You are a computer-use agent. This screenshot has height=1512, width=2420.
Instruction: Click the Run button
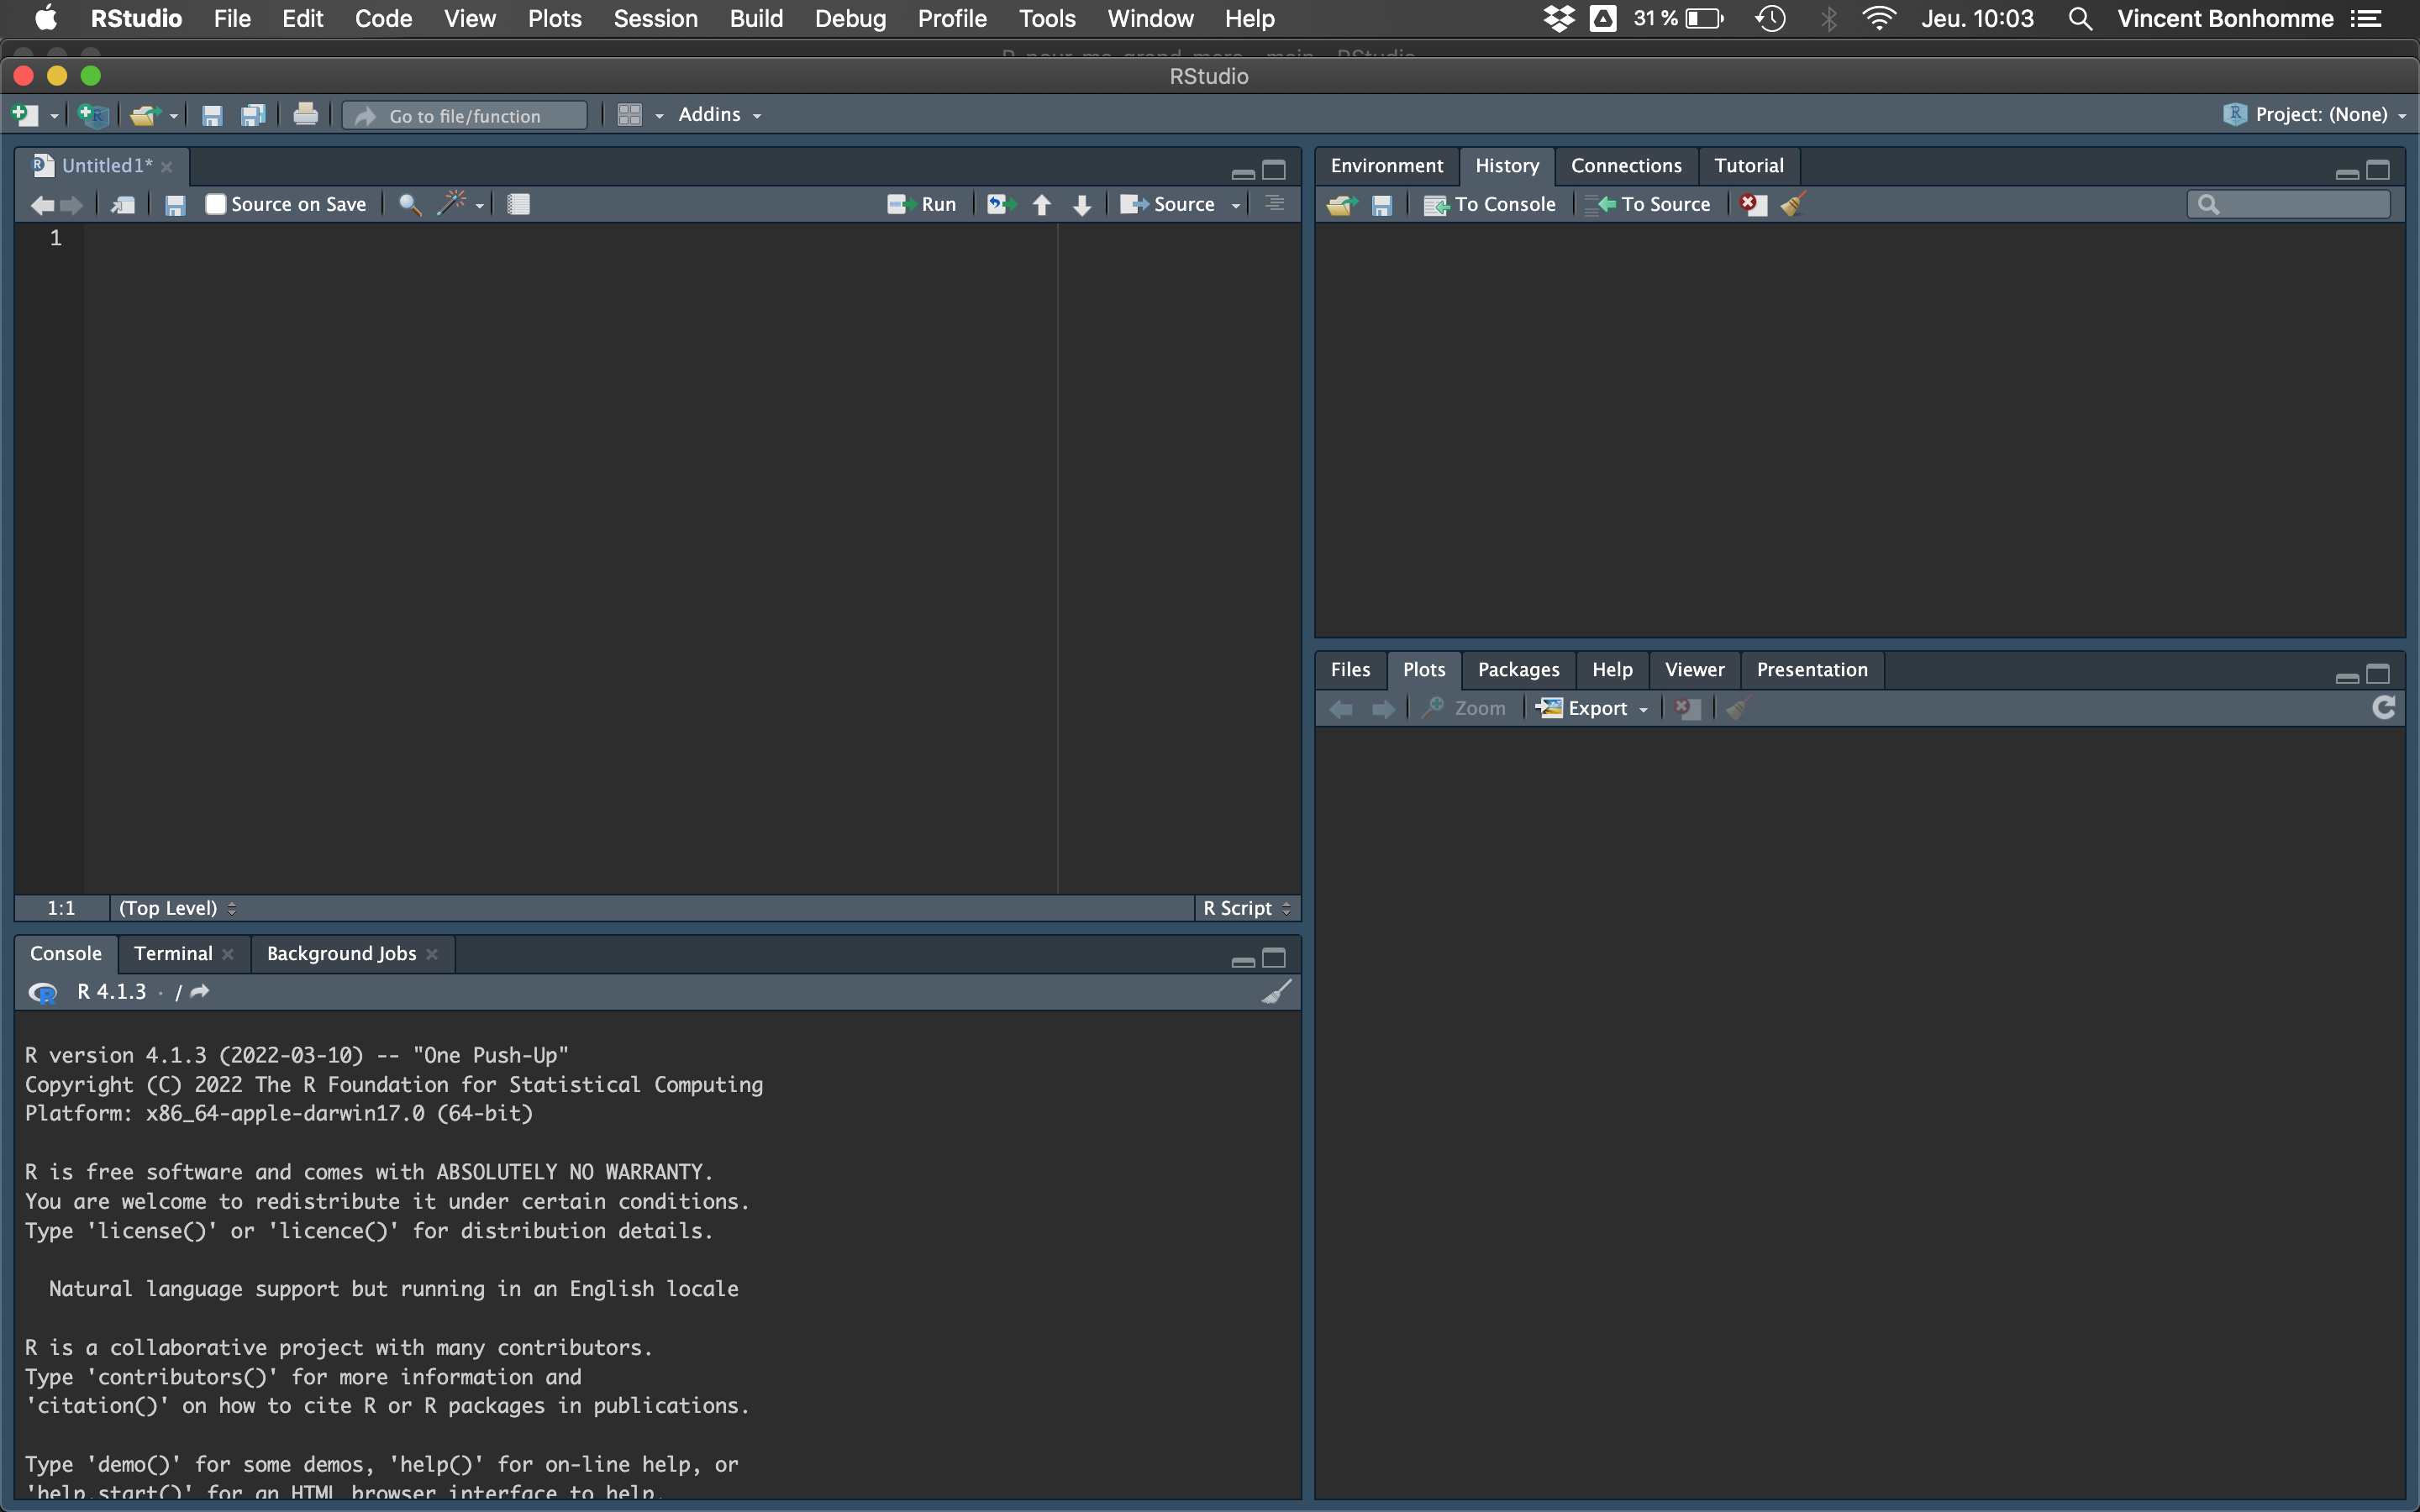point(922,204)
